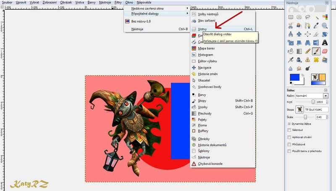The height and width of the screenshot is (191, 336).
Task: Select the Blur/Sharpen droplet tool
Action: [x=291, y=69]
